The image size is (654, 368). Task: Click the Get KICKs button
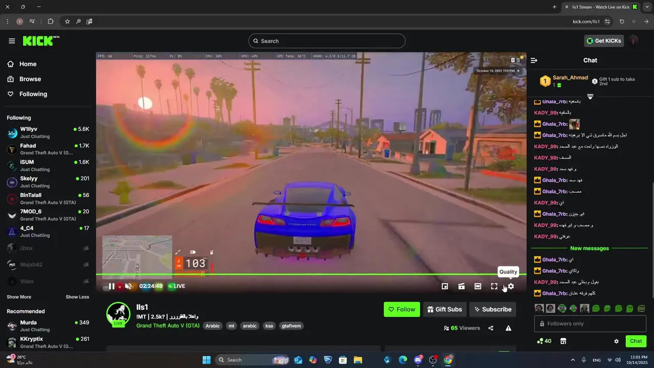click(604, 41)
